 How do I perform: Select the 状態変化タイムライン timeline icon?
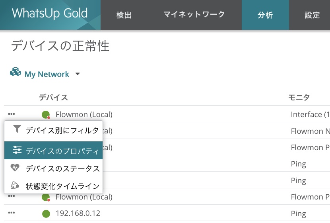(x=15, y=185)
